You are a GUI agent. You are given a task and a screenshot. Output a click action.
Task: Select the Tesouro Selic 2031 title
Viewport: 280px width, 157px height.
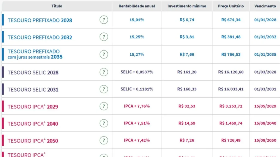33,90
